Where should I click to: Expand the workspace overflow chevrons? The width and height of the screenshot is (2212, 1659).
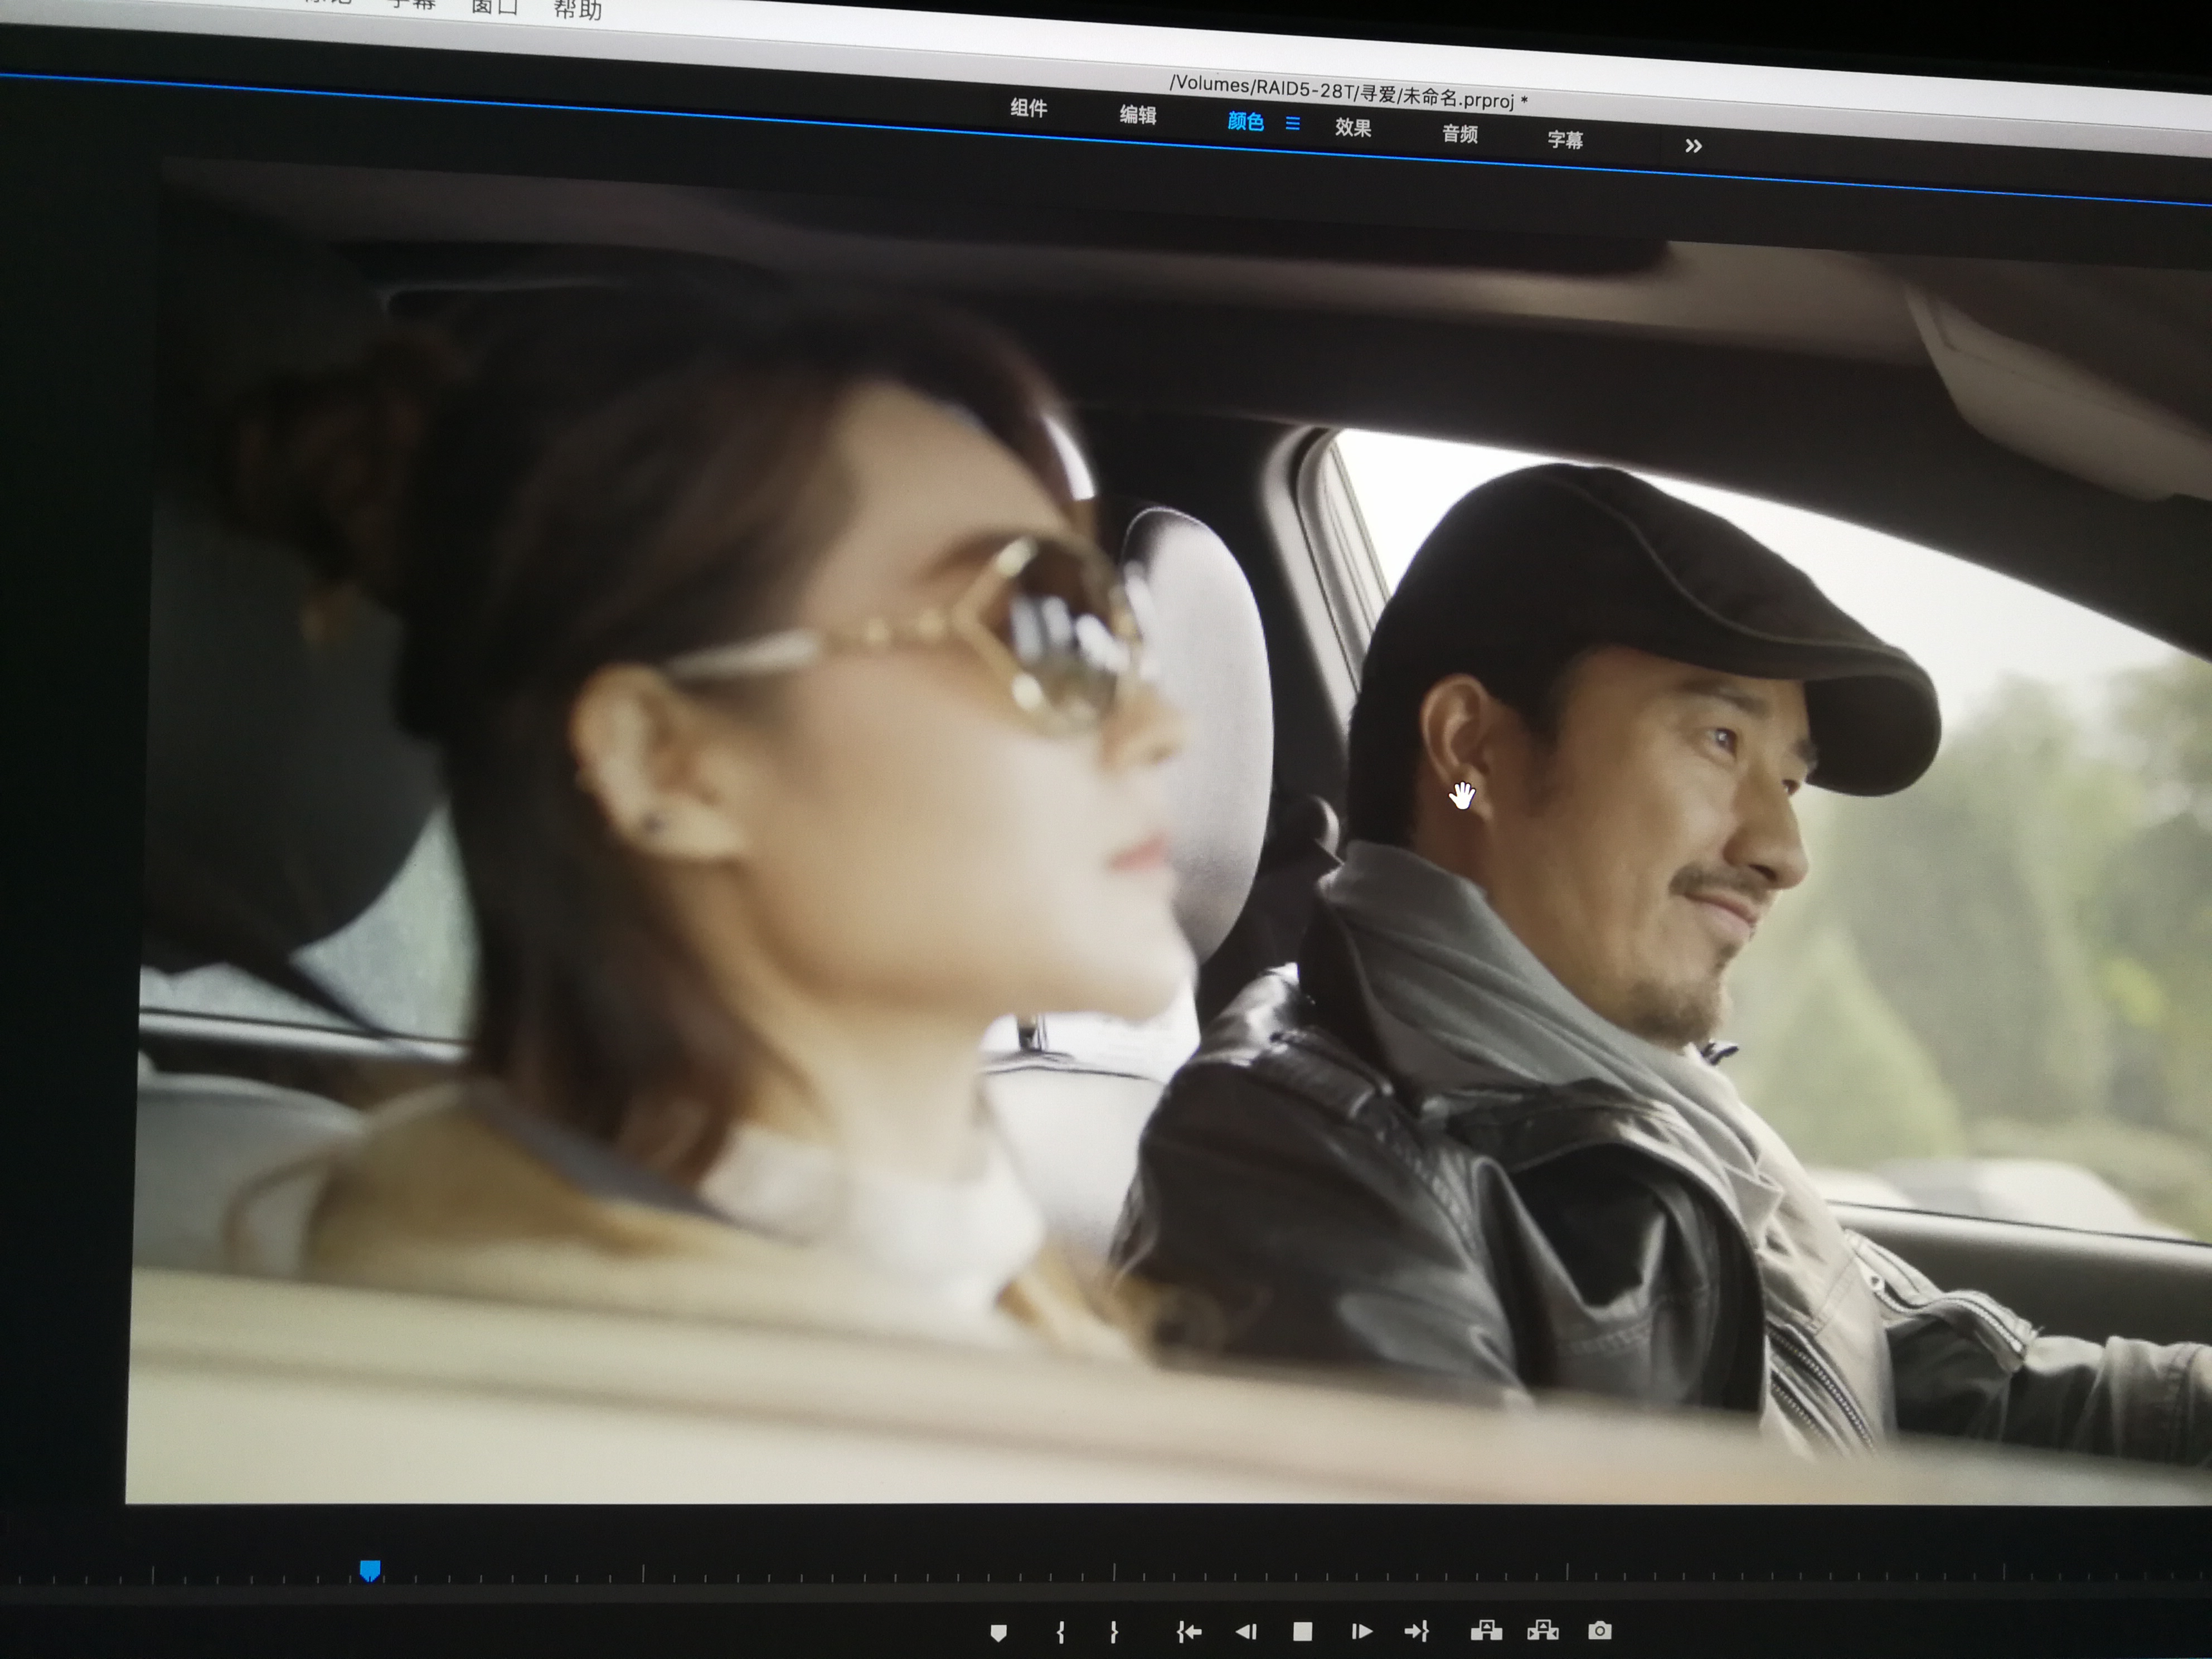(1693, 146)
